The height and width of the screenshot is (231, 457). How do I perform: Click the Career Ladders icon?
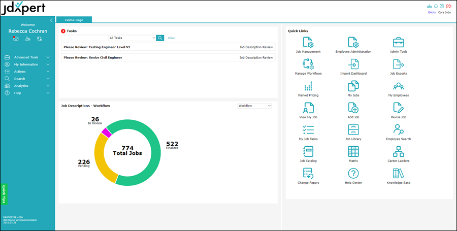(399, 152)
